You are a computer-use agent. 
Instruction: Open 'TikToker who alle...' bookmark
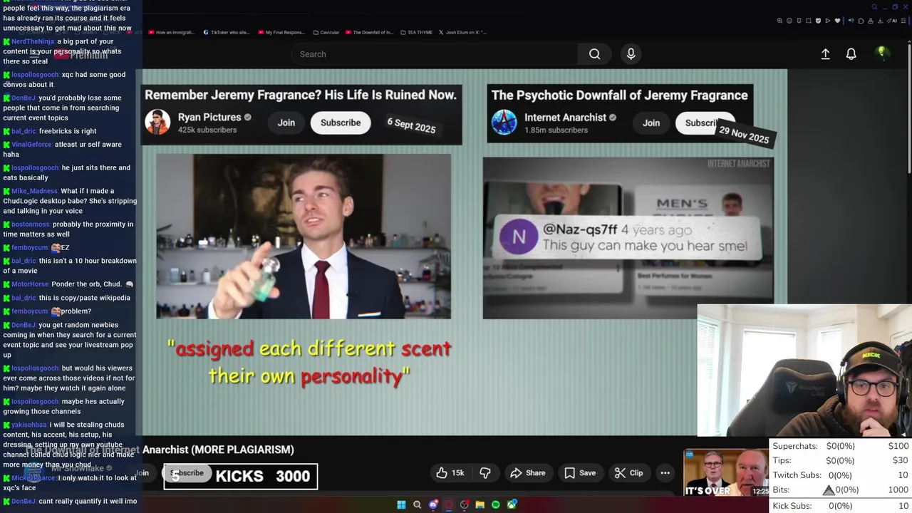(x=227, y=32)
